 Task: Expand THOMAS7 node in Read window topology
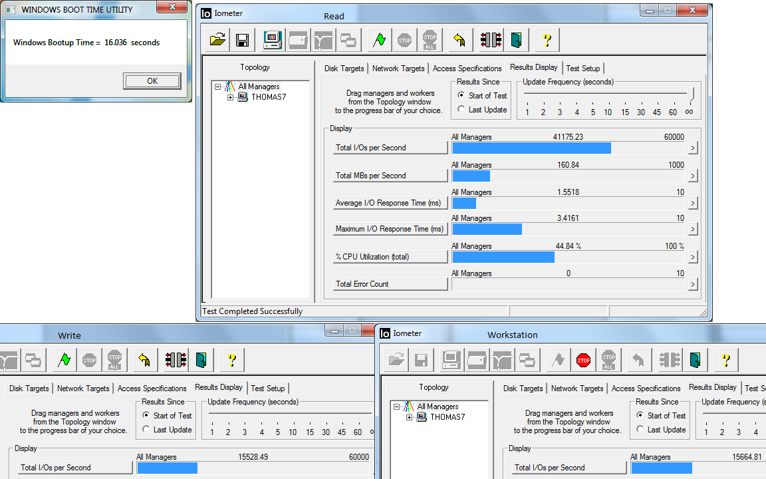[x=231, y=97]
